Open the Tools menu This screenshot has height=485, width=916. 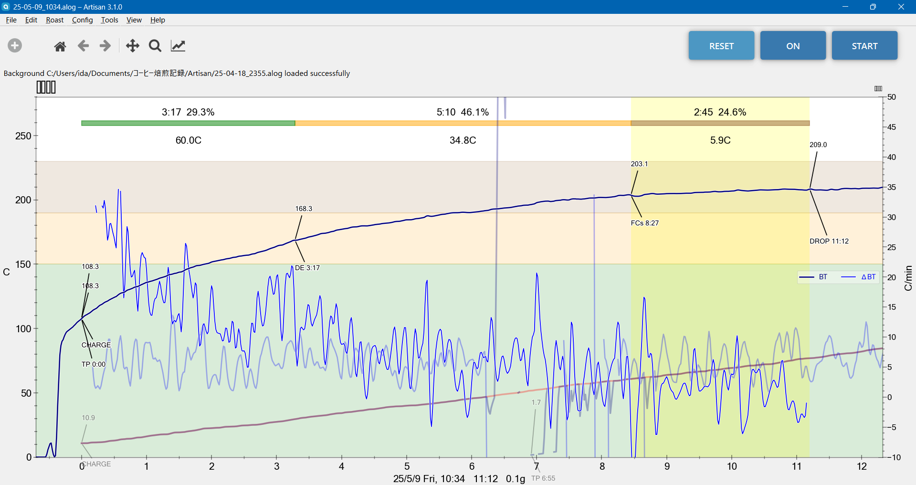point(109,20)
